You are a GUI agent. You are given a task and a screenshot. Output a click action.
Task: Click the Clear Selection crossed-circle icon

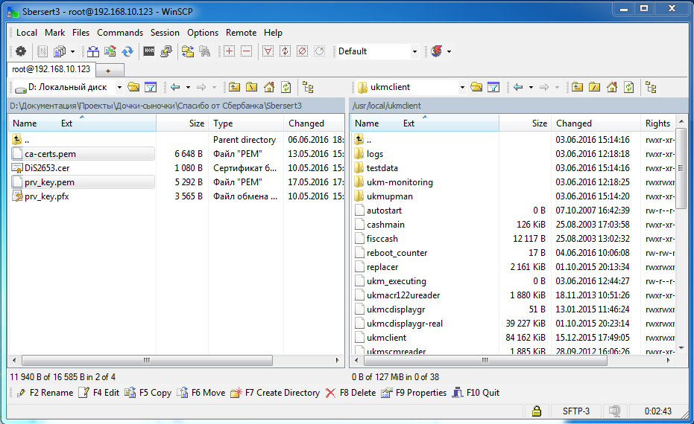pyautogui.click(x=303, y=51)
